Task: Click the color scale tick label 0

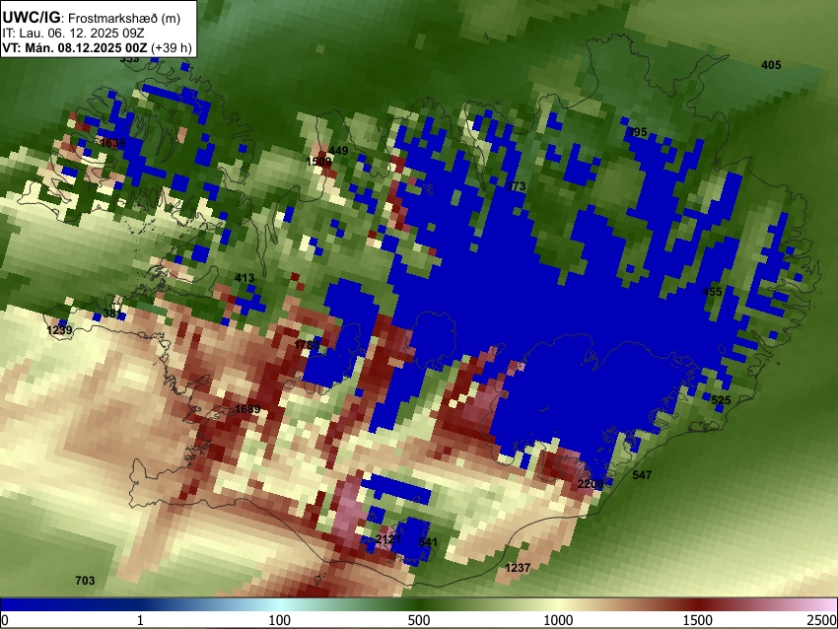Action: [x=5, y=620]
